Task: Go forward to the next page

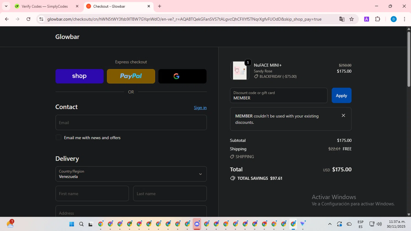Action: [x=18, y=19]
